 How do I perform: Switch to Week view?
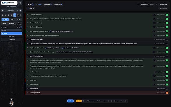(x=12, y=19)
